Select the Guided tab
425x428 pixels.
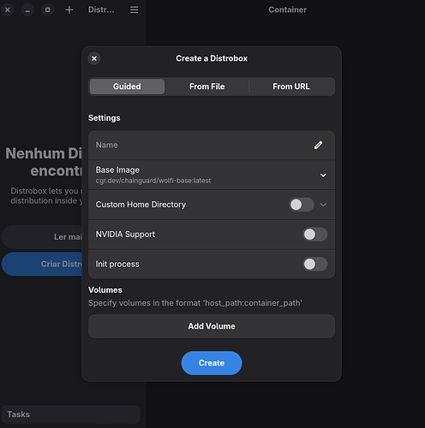point(127,86)
